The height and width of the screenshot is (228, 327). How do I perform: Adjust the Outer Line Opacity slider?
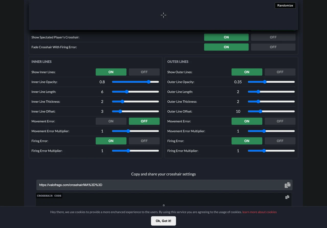tap(271, 82)
